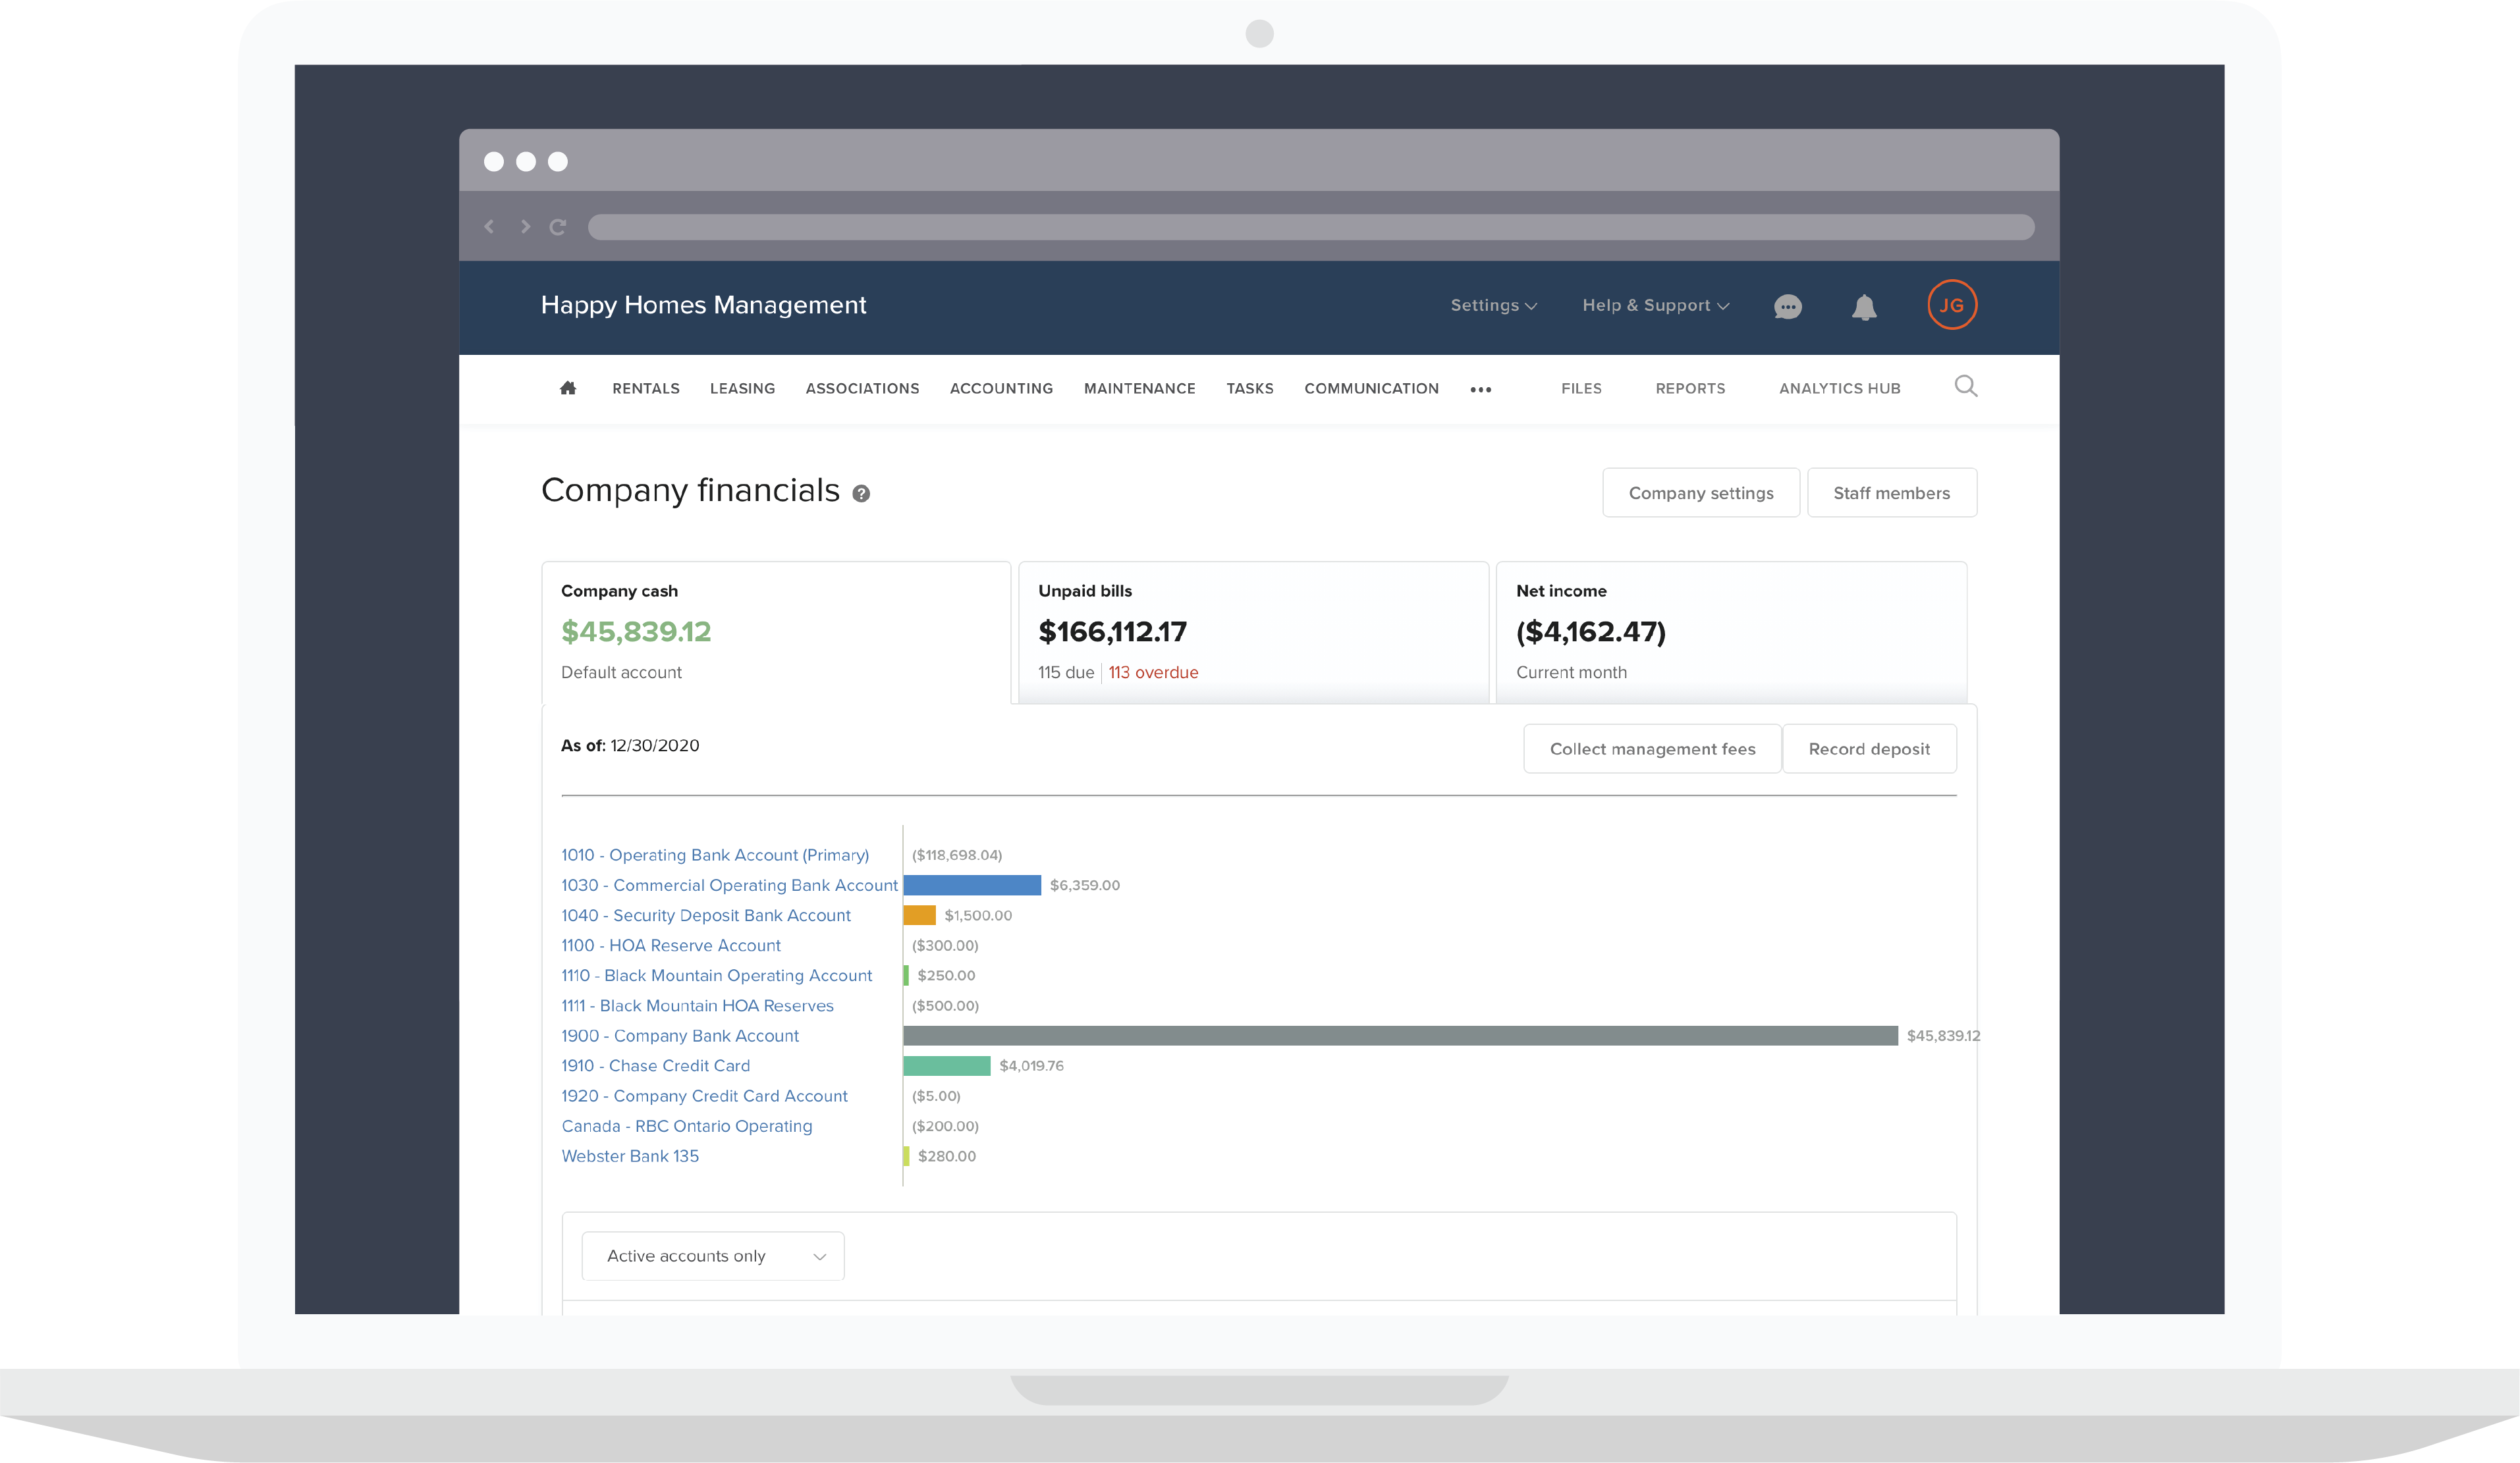Click the browser address bar
This screenshot has width=2520, height=1463.
click(x=1310, y=227)
